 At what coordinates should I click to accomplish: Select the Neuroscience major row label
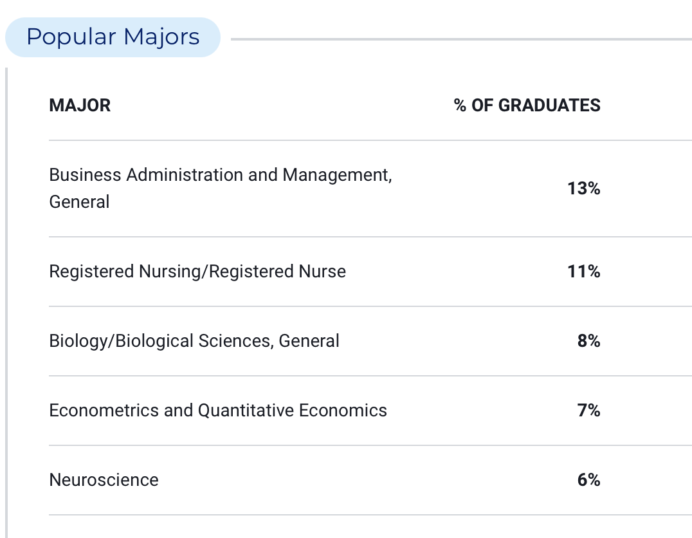pos(104,480)
